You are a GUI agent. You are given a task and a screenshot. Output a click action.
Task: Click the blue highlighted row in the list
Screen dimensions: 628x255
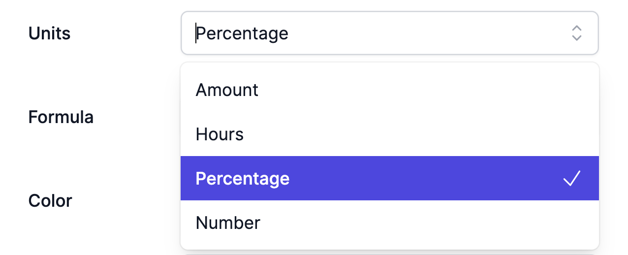[390, 178]
